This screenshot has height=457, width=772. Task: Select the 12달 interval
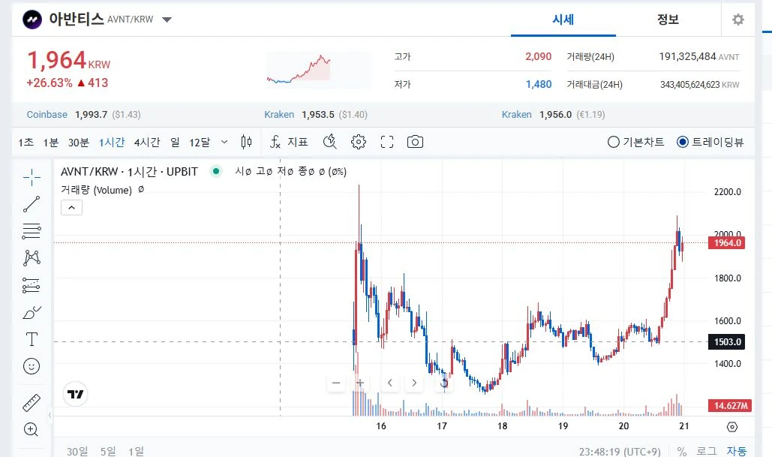200,143
